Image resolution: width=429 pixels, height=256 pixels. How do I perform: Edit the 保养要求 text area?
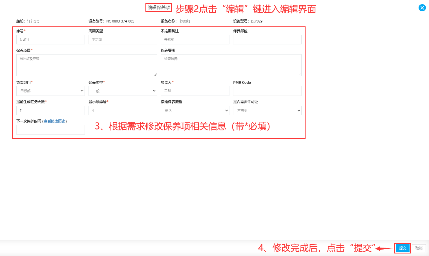(231, 65)
